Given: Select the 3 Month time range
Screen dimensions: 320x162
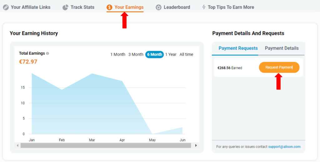Looking at the screenshot, I should (x=136, y=55).
